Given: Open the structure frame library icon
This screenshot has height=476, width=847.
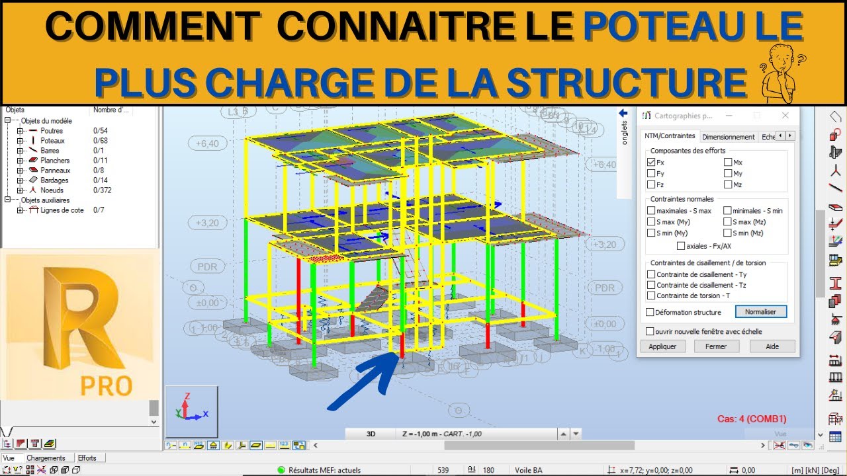Looking at the screenshot, I should [x=835, y=418].
